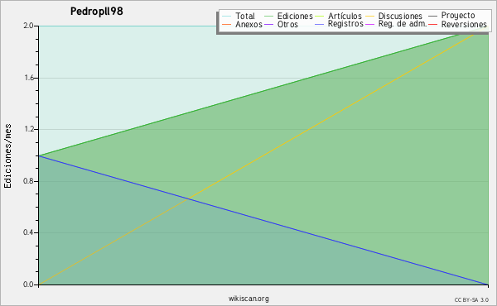Click the 1.2 y-axis label
The height and width of the screenshot is (306, 497).
[29, 129]
